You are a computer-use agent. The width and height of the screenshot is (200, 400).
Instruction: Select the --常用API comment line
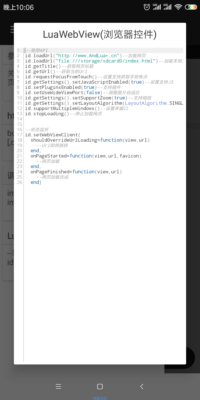[36, 50]
